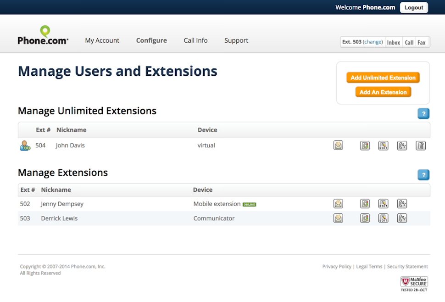The height and width of the screenshot is (302, 445).
Task: Open call handling rules for Derrick Lewis
Action: pos(365,218)
